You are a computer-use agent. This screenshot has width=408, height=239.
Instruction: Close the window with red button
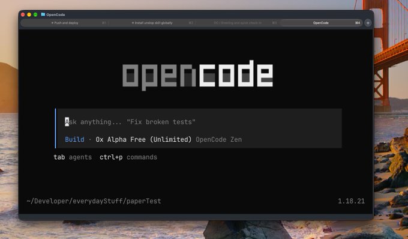[23, 14]
